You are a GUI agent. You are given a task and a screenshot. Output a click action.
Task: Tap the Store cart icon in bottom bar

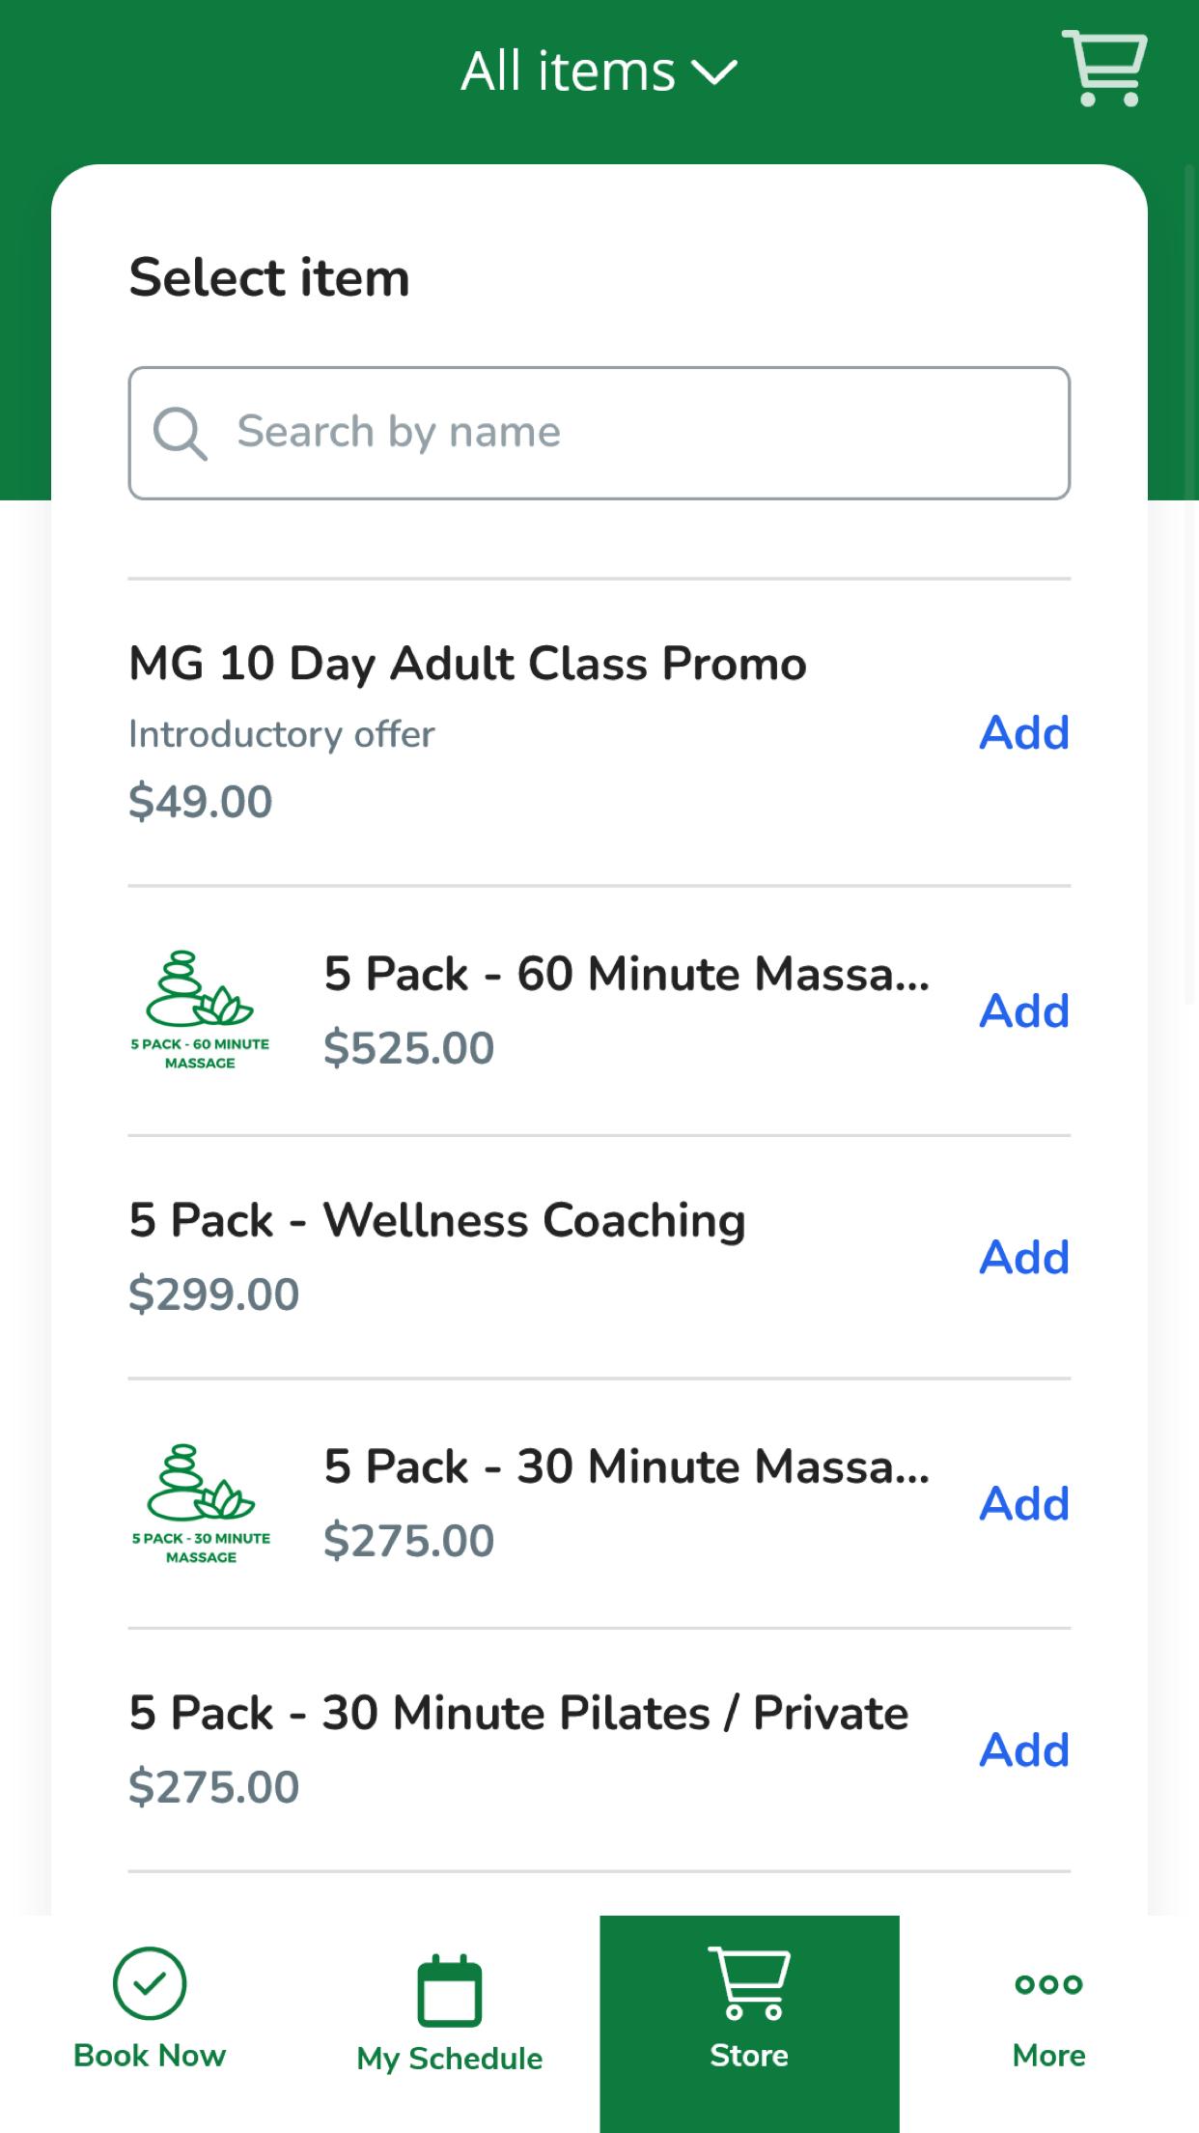[749, 1984]
